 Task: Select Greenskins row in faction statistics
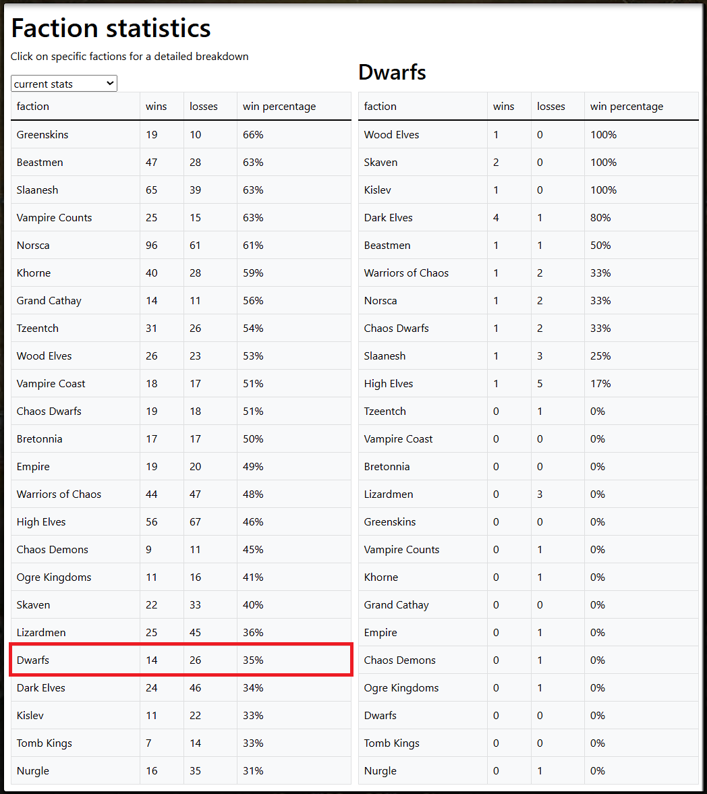181,135
